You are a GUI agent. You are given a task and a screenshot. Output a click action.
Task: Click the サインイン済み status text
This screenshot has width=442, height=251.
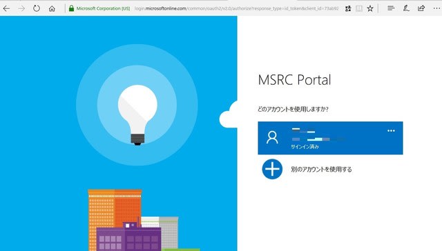(305, 147)
